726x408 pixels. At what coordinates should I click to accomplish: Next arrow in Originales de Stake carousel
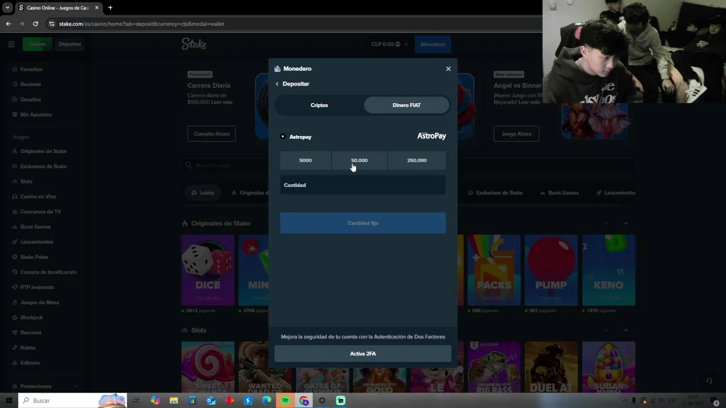pyautogui.click(x=626, y=223)
